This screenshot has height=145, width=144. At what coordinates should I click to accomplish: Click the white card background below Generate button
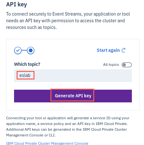pos(73,106)
